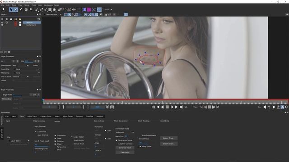Open the Track menu

click(x=14, y=5)
